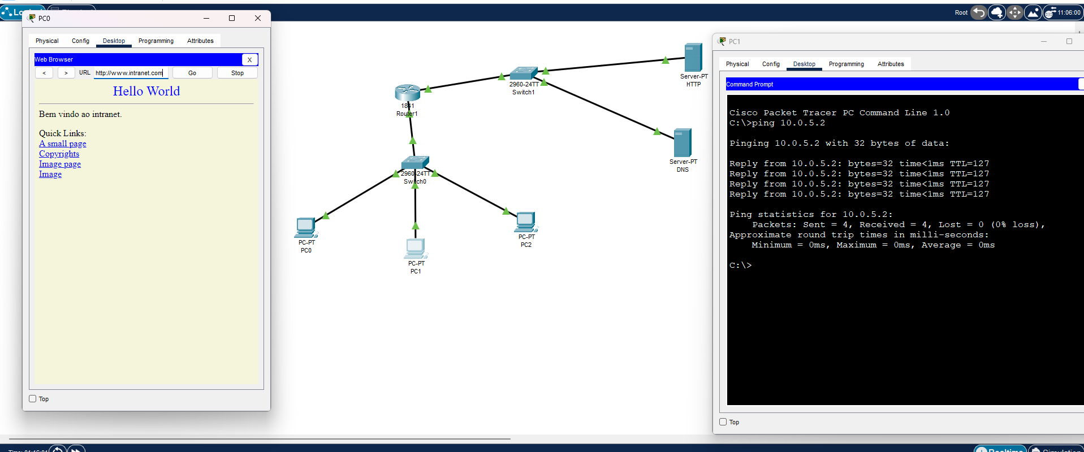Open Attributes tab in PC1 window

coord(891,64)
